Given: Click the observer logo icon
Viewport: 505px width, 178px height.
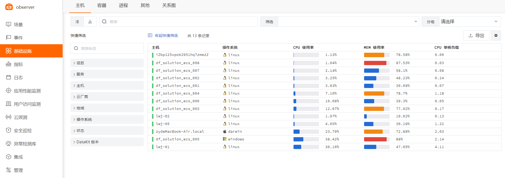Looking at the screenshot, I should point(9,7).
